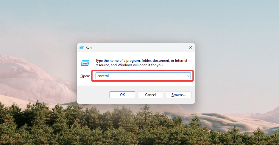The width and height of the screenshot is (279, 145).
Task: Place cursor on the typed word "control"
Action: (x=103, y=76)
